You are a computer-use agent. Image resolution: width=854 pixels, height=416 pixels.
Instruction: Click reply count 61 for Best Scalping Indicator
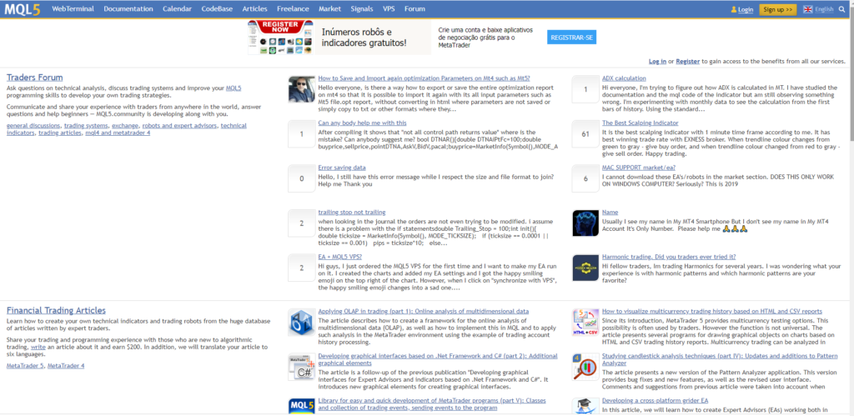pos(585,134)
